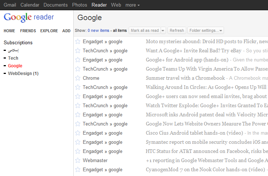Select the Google subscription folder
268x176 pixels.
pos(15,66)
